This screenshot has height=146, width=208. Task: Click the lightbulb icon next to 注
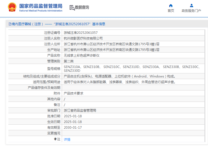[x=55, y=139]
